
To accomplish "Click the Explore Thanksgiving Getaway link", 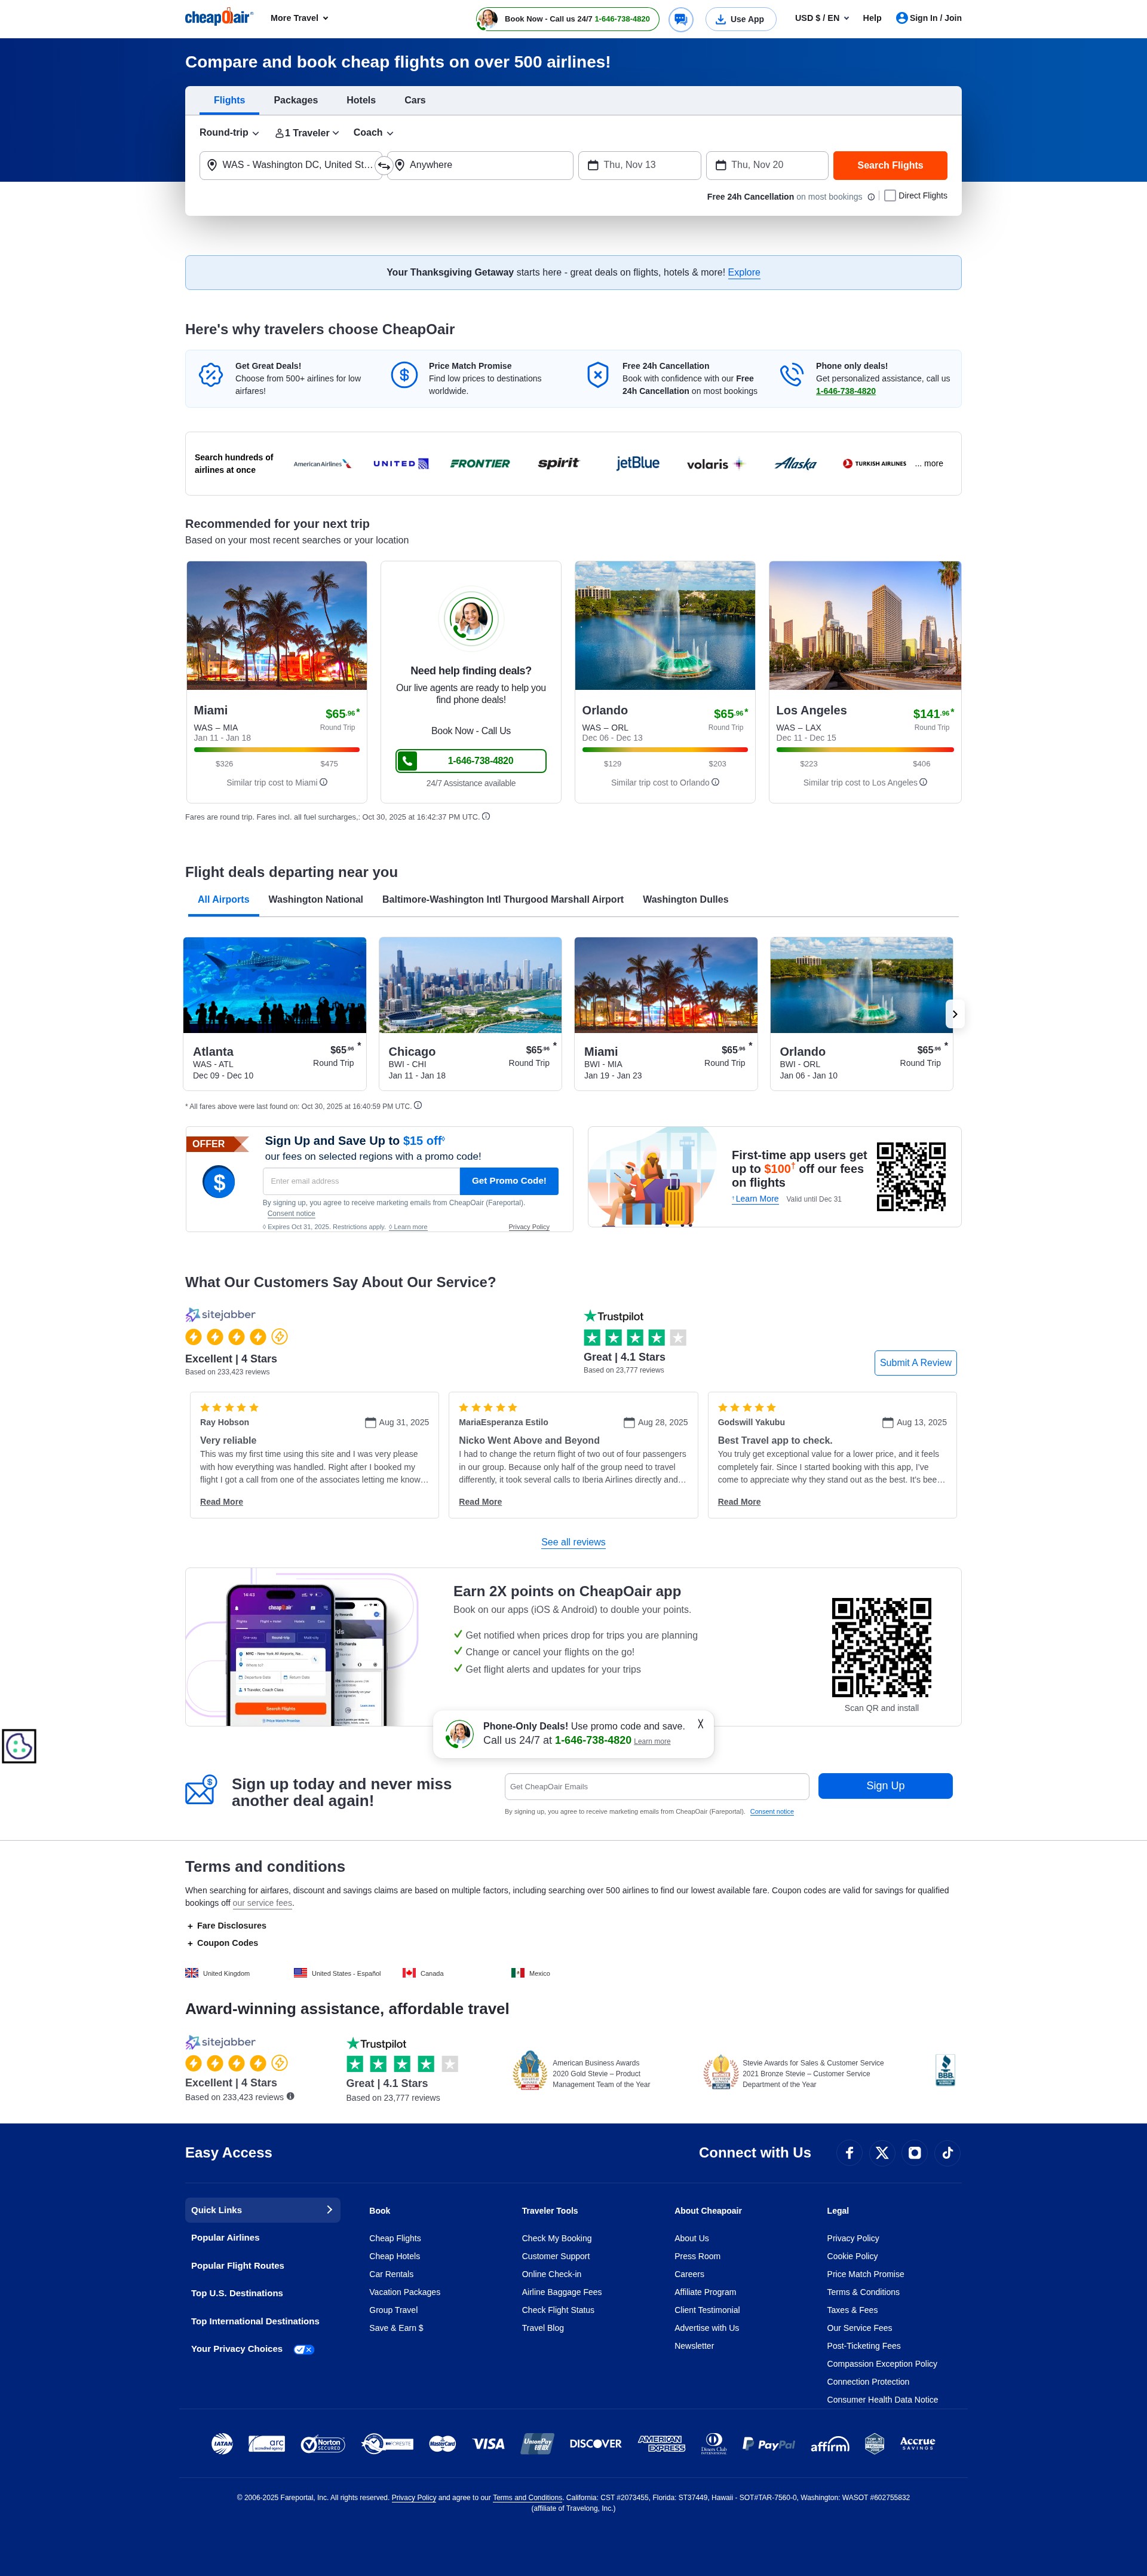I will 744,273.
